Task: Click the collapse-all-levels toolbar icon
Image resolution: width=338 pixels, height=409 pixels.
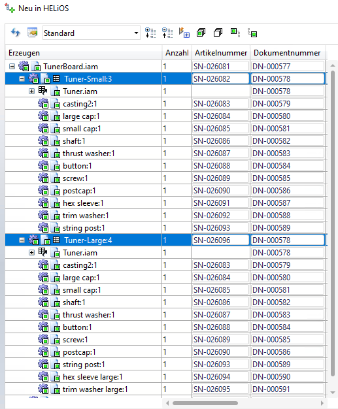Action: pos(167,33)
